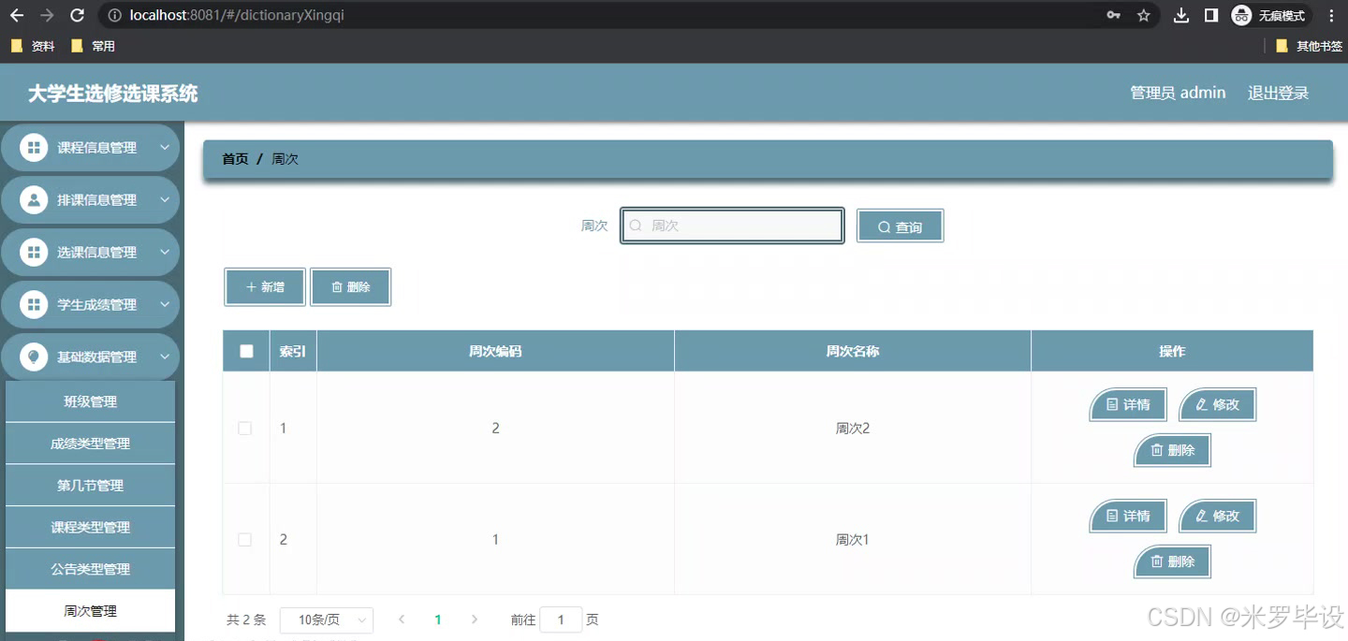Click the 共 2 条 total count text
This screenshot has height=641, width=1348.
point(246,619)
